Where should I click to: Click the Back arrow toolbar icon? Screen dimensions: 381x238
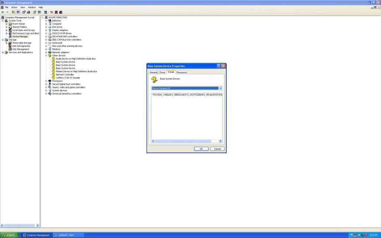click(3, 12)
